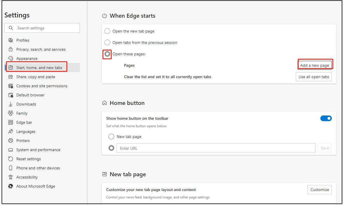343x205 pixels.
Task: Choose Open tabs from the previous session
Action: (x=107, y=42)
